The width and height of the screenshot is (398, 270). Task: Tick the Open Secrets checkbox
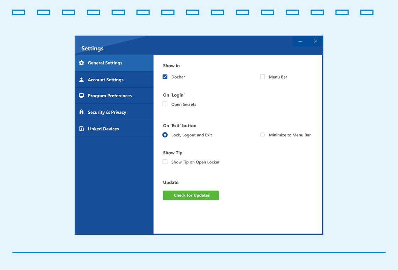(165, 104)
